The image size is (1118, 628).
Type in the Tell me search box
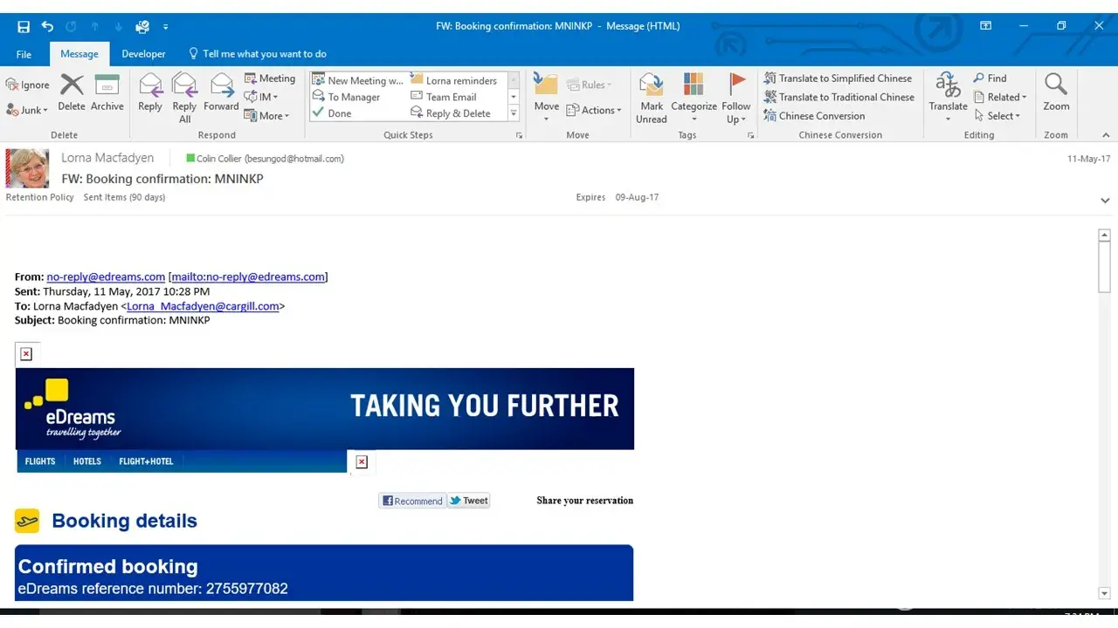(265, 54)
